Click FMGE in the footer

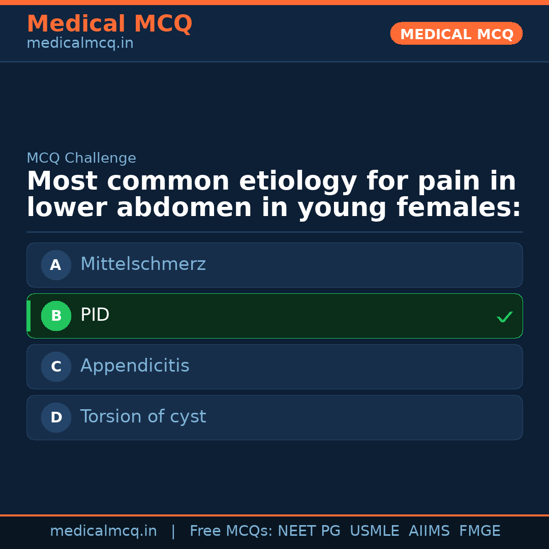[479, 531]
